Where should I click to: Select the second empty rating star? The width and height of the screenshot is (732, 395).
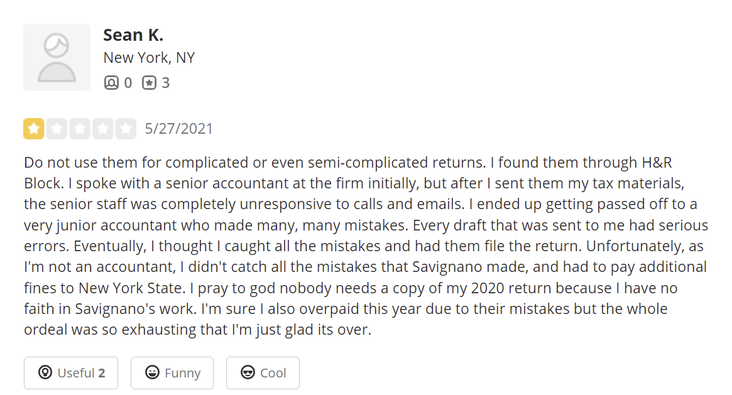(x=57, y=129)
